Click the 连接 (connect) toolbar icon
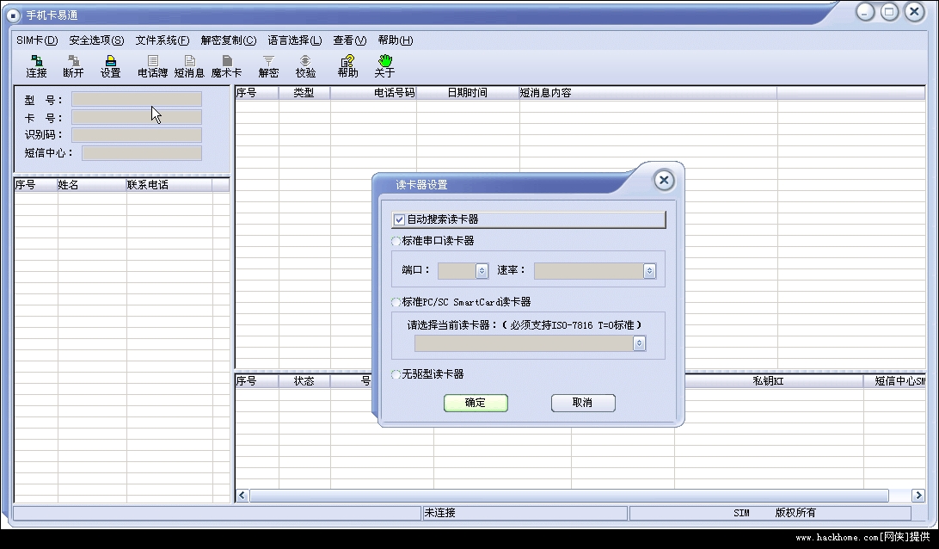The height and width of the screenshot is (549, 939). coord(36,66)
